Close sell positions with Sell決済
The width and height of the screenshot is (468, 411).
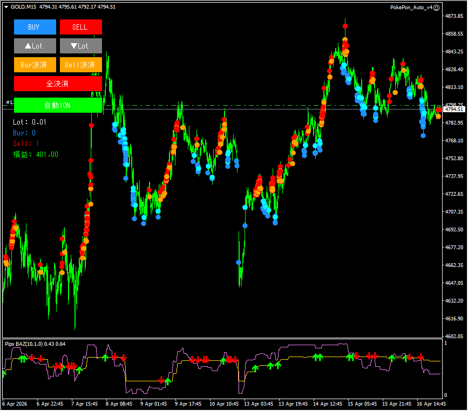[x=80, y=65]
